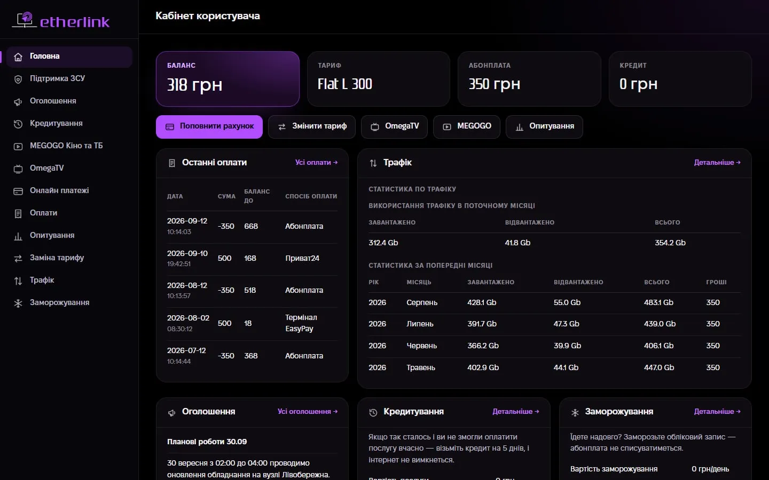Open Детальніше link in Трафік panel

pyautogui.click(x=717, y=163)
